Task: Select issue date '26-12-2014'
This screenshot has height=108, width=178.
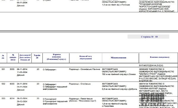Action: pyautogui.click(x=22, y=98)
